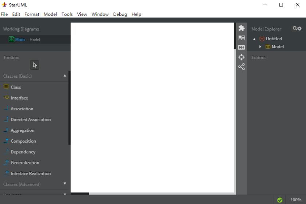
Task: Select the Interface tool icon
Action: tap(6, 97)
